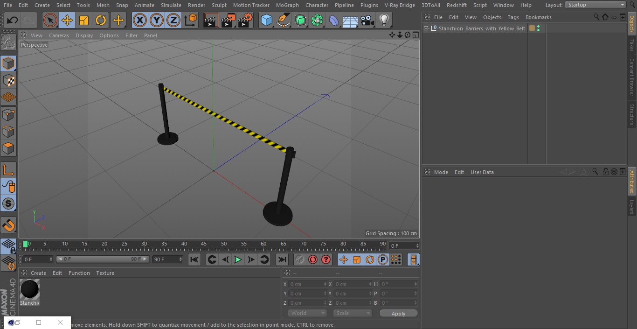Go to end of animation

click(x=282, y=259)
